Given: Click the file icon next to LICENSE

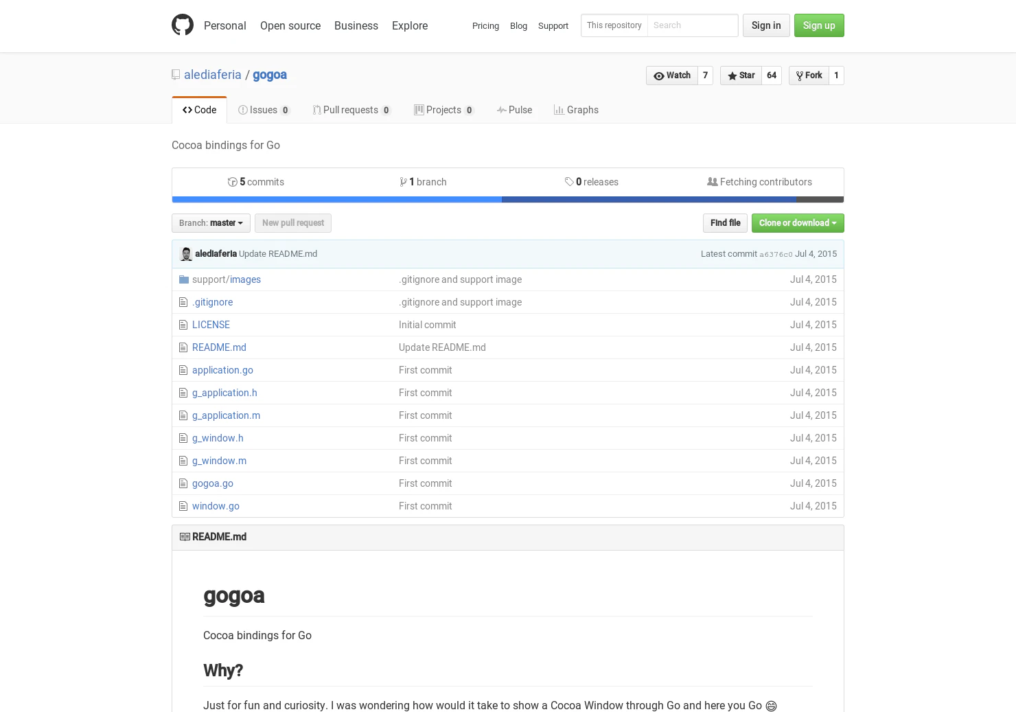Looking at the screenshot, I should [x=183, y=325].
